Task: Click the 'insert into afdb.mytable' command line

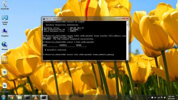Action: click(78, 54)
